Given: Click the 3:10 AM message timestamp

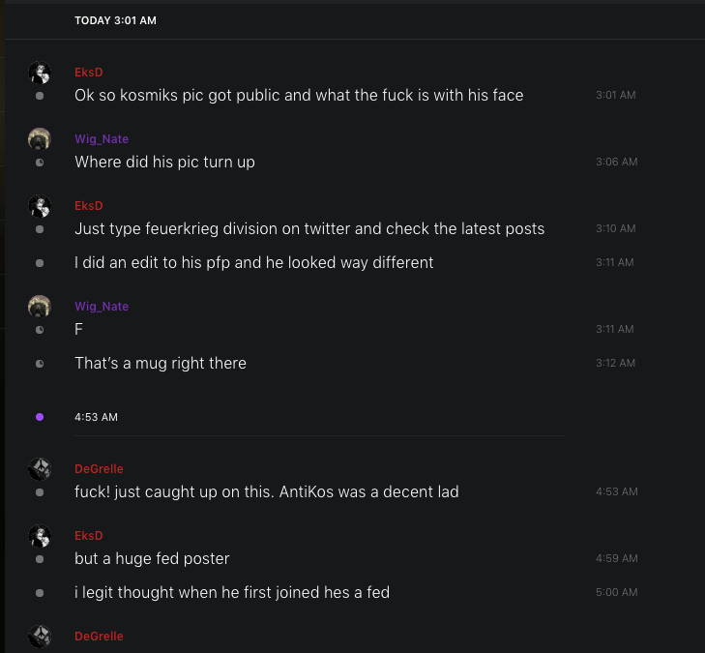Looking at the screenshot, I should click(x=616, y=229).
